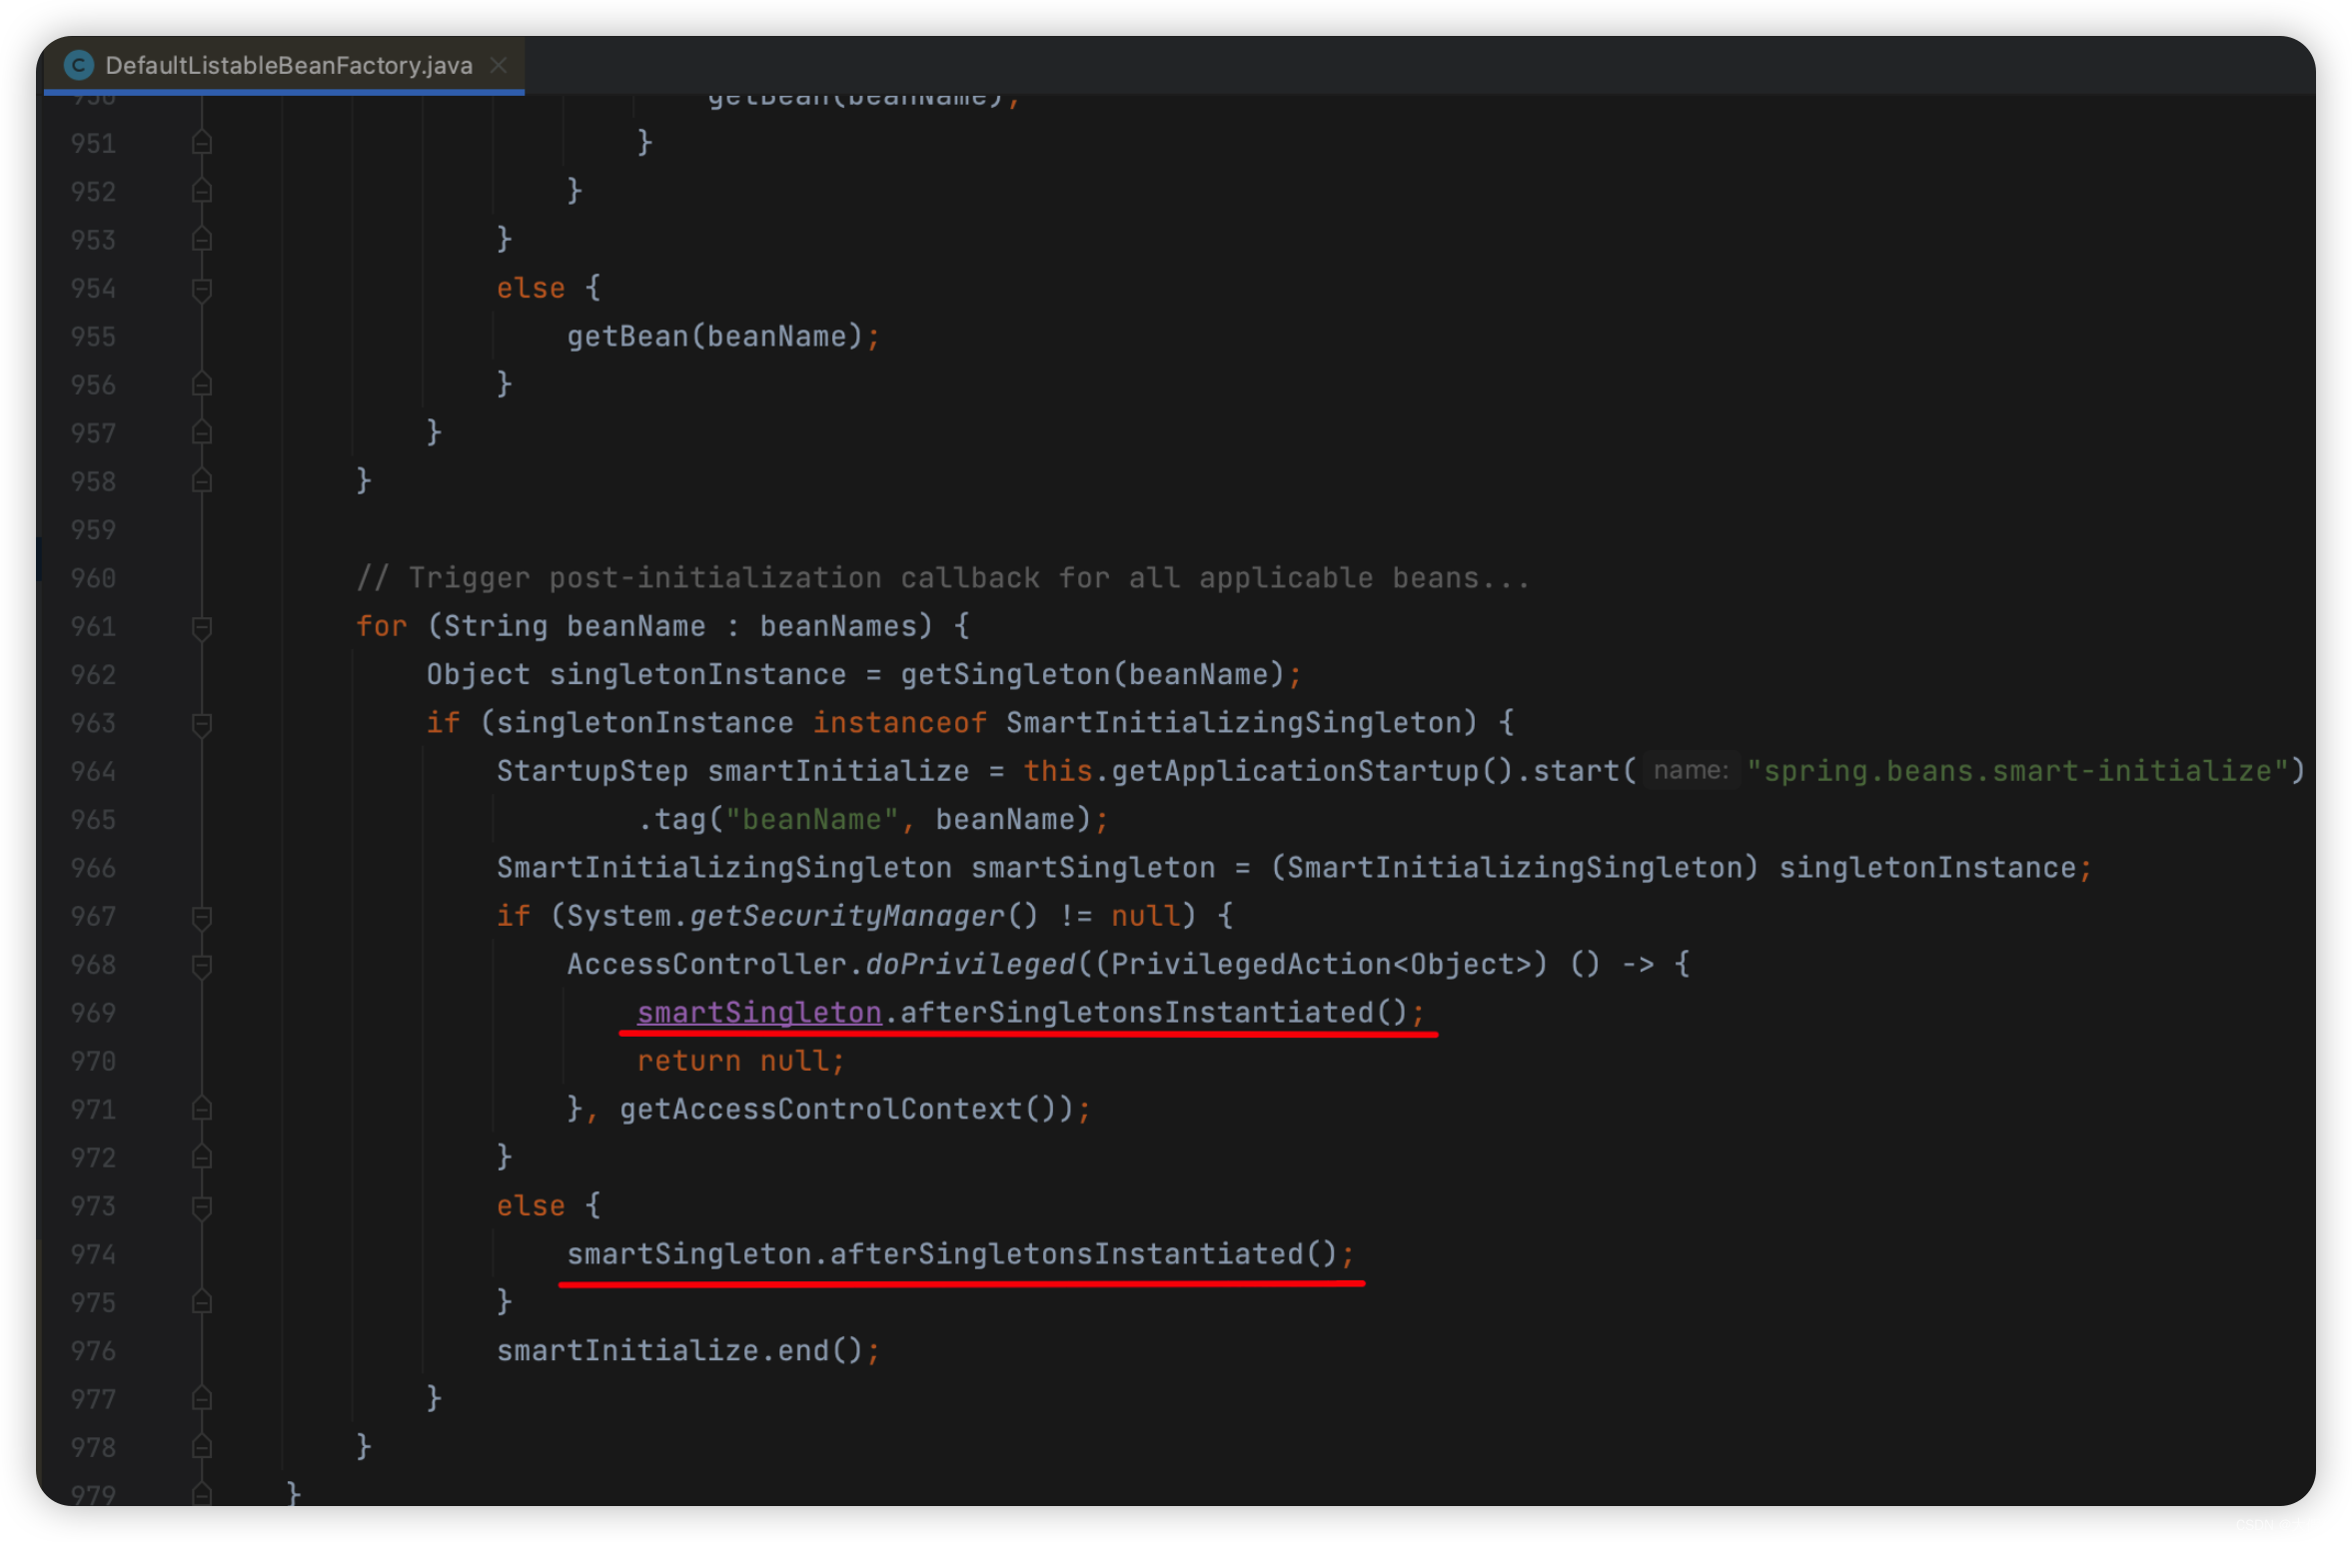Image resolution: width=2352 pixels, height=1542 pixels.
Task: Close the DefaultListableBeanFactory.java tab
Action: tap(499, 65)
